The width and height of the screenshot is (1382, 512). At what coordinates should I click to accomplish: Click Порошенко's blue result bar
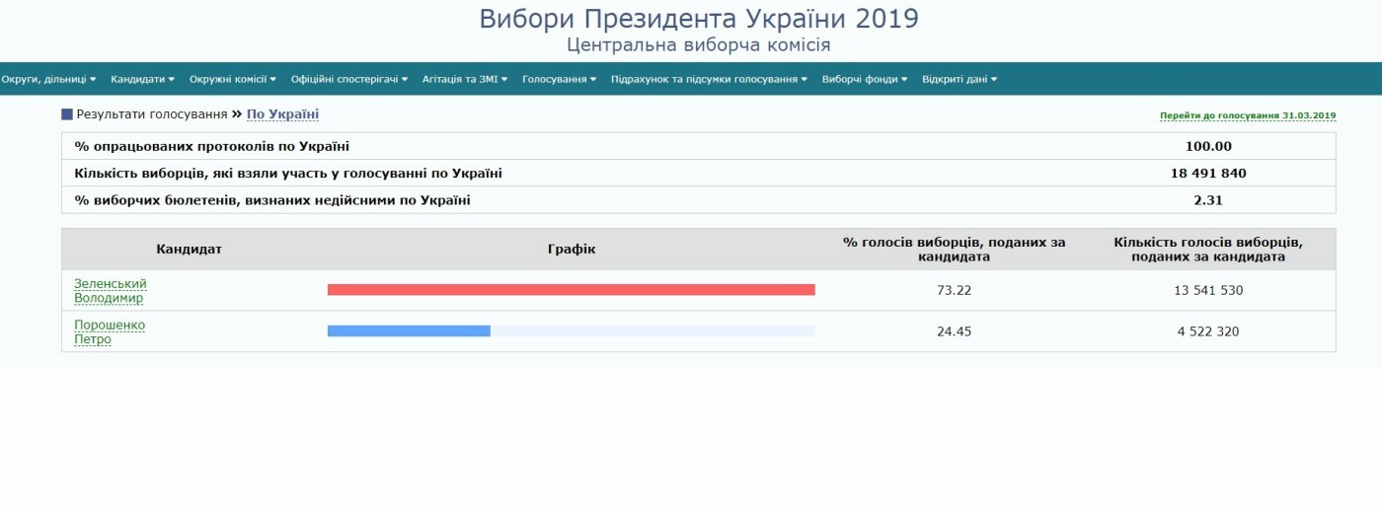point(409,330)
